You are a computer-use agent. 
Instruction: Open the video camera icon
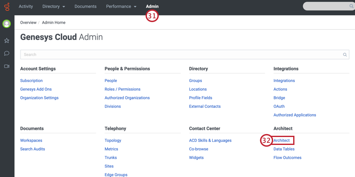(7, 66)
